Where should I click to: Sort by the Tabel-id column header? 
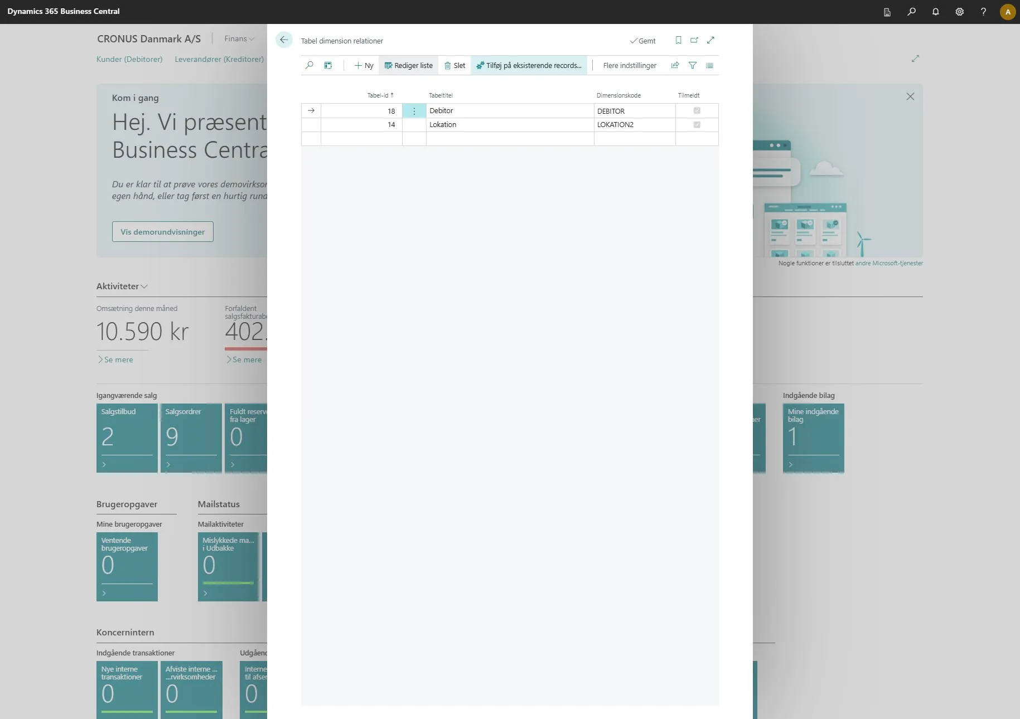pos(380,95)
